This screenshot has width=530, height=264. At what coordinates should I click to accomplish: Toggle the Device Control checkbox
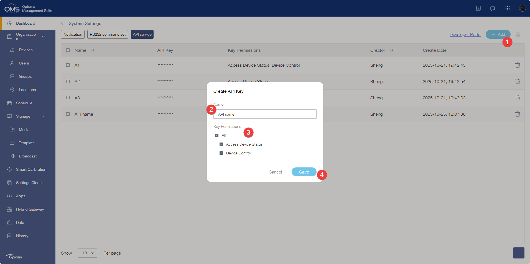click(x=221, y=153)
